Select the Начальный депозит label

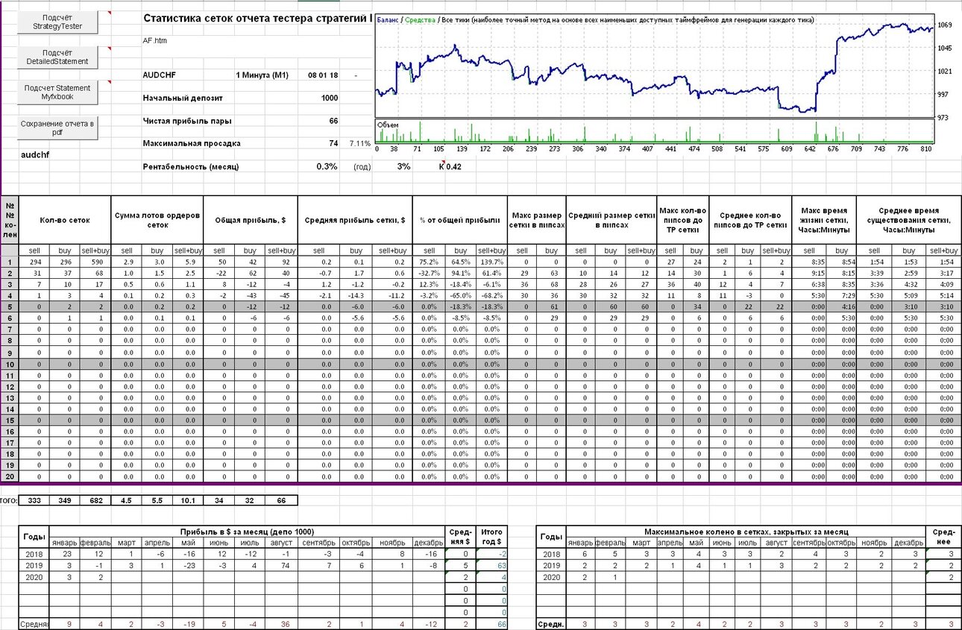pyautogui.click(x=183, y=98)
